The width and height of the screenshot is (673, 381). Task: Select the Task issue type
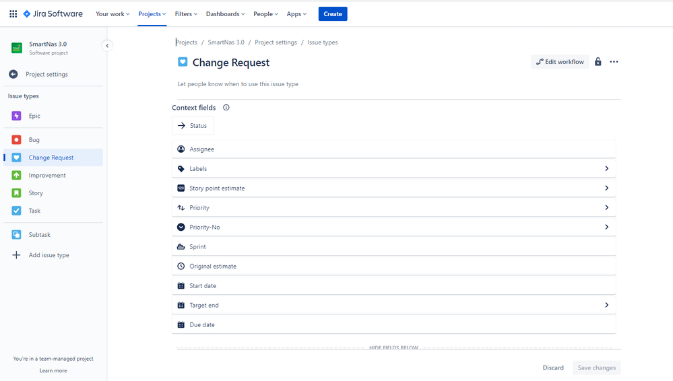[x=53, y=211]
